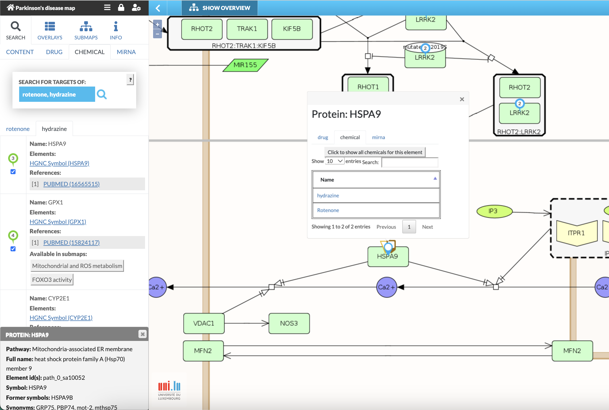Open the help question mark button
Viewport: 609px width, 410px height.
[130, 80]
